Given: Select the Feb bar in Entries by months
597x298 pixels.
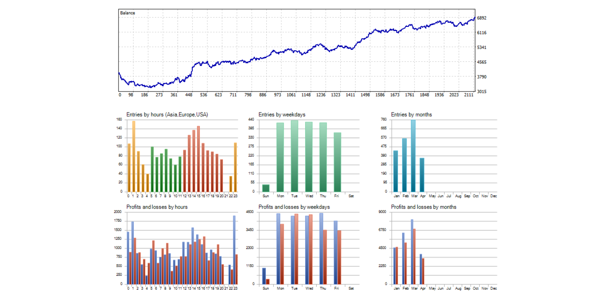Looking at the screenshot, I should tap(405, 165).
